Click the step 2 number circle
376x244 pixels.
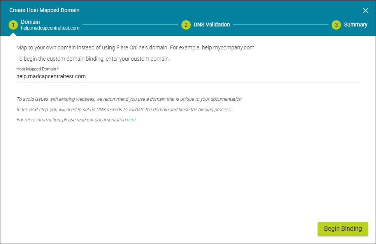coord(186,25)
